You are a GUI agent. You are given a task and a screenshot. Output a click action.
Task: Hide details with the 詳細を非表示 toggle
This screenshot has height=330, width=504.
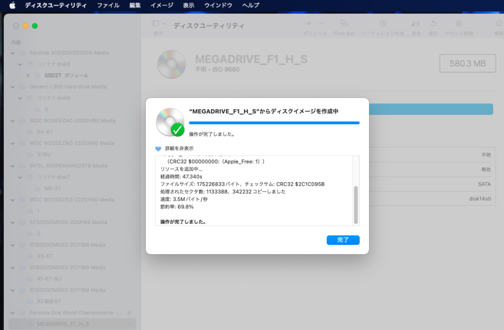pos(158,148)
